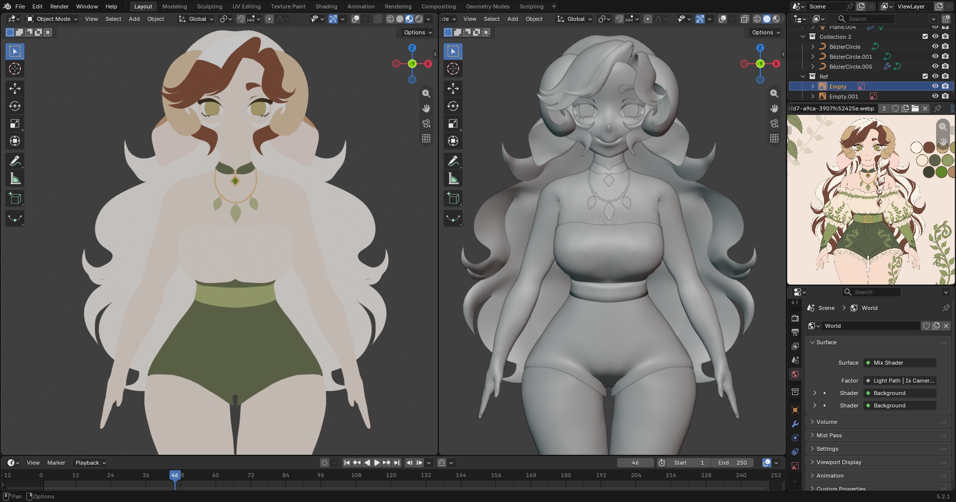This screenshot has height=502, width=956.
Task: Select the Measure tool in left viewport
Action: pyautogui.click(x=15, y=179)
